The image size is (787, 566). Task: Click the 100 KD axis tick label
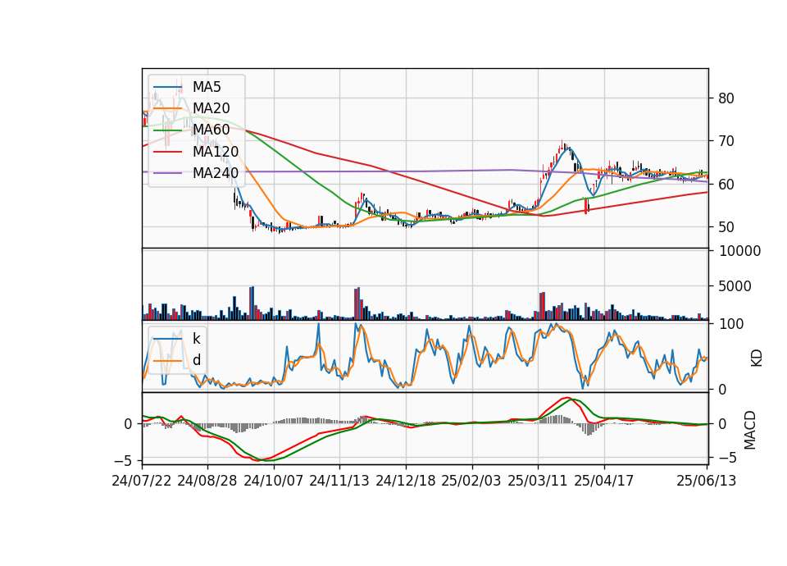coord(731,324)
